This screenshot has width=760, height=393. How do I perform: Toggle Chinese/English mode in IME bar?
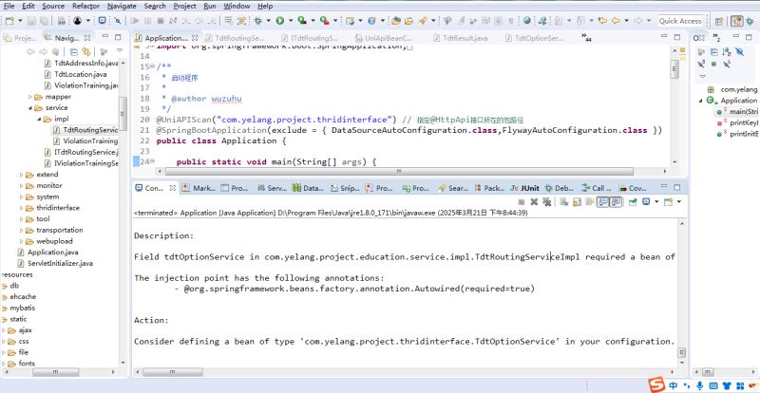pos(674,385)
